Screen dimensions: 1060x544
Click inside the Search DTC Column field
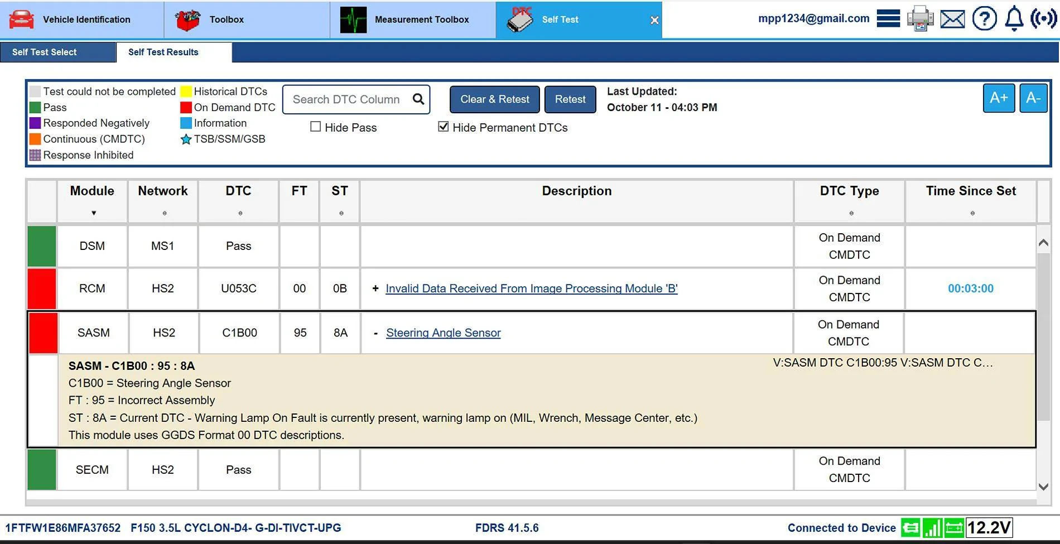pyautogui.click(x=346, y=99)
